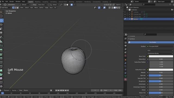Screen dimensions: 174x98
Task: Select the Annotate tool
Action: coord(1,37)
